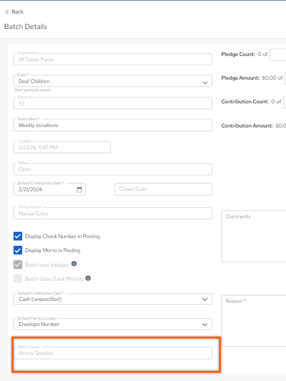The width and height of the screenshot is (286, 381).
Task: Click into the Reason text area
Action: click(x=254, y=321)
